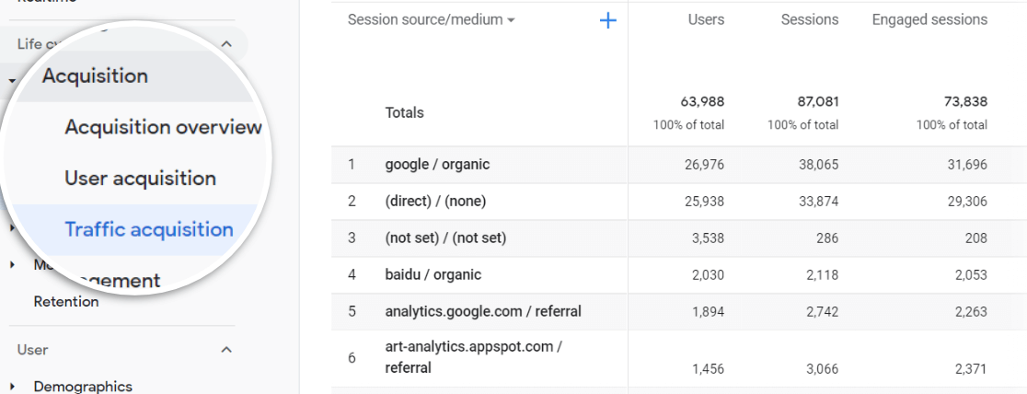Select analytics.google.com / referral row
This screenshot has height=394, width=1027.
pyautogui.click(x=483, y=311)
